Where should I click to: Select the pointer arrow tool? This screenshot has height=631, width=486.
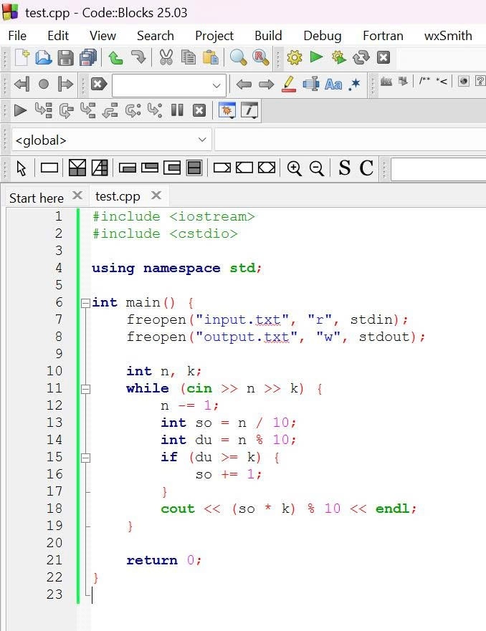click(x=22, y=168)
